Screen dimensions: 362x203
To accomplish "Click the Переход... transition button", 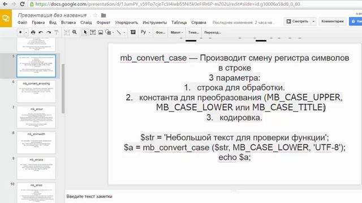I will click(213, 33).
